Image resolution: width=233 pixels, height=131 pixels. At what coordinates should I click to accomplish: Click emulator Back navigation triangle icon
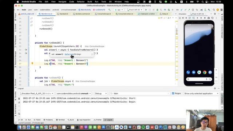(197, 18)
